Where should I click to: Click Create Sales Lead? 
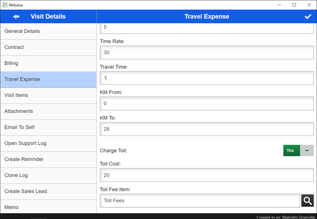click(x=48, y=191)
